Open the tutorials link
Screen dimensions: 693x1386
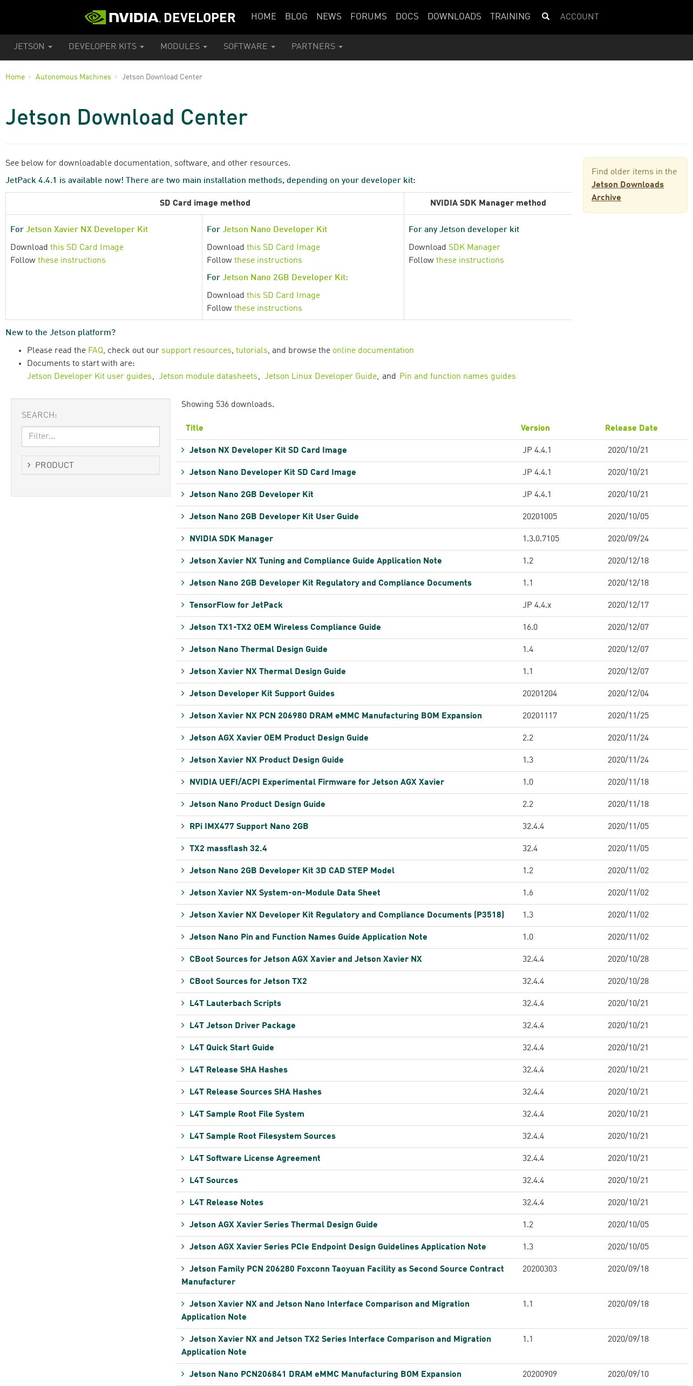click(252, 350)
